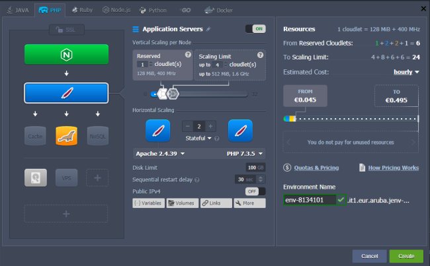
Task: Enable the Public IPv4 switch
Action: click(x=251, y=191)
